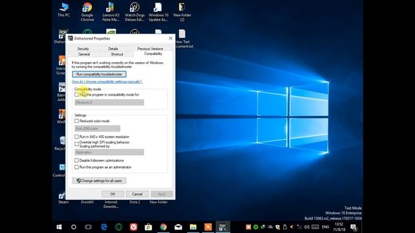Open Action Center notifications icon
Viewport: 415px width, 233px height.
coord(354,227)
